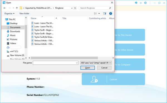This screenshot has height=103, width=167.
Task: Select the win7 (C:) drive
Action: [12, 51]
